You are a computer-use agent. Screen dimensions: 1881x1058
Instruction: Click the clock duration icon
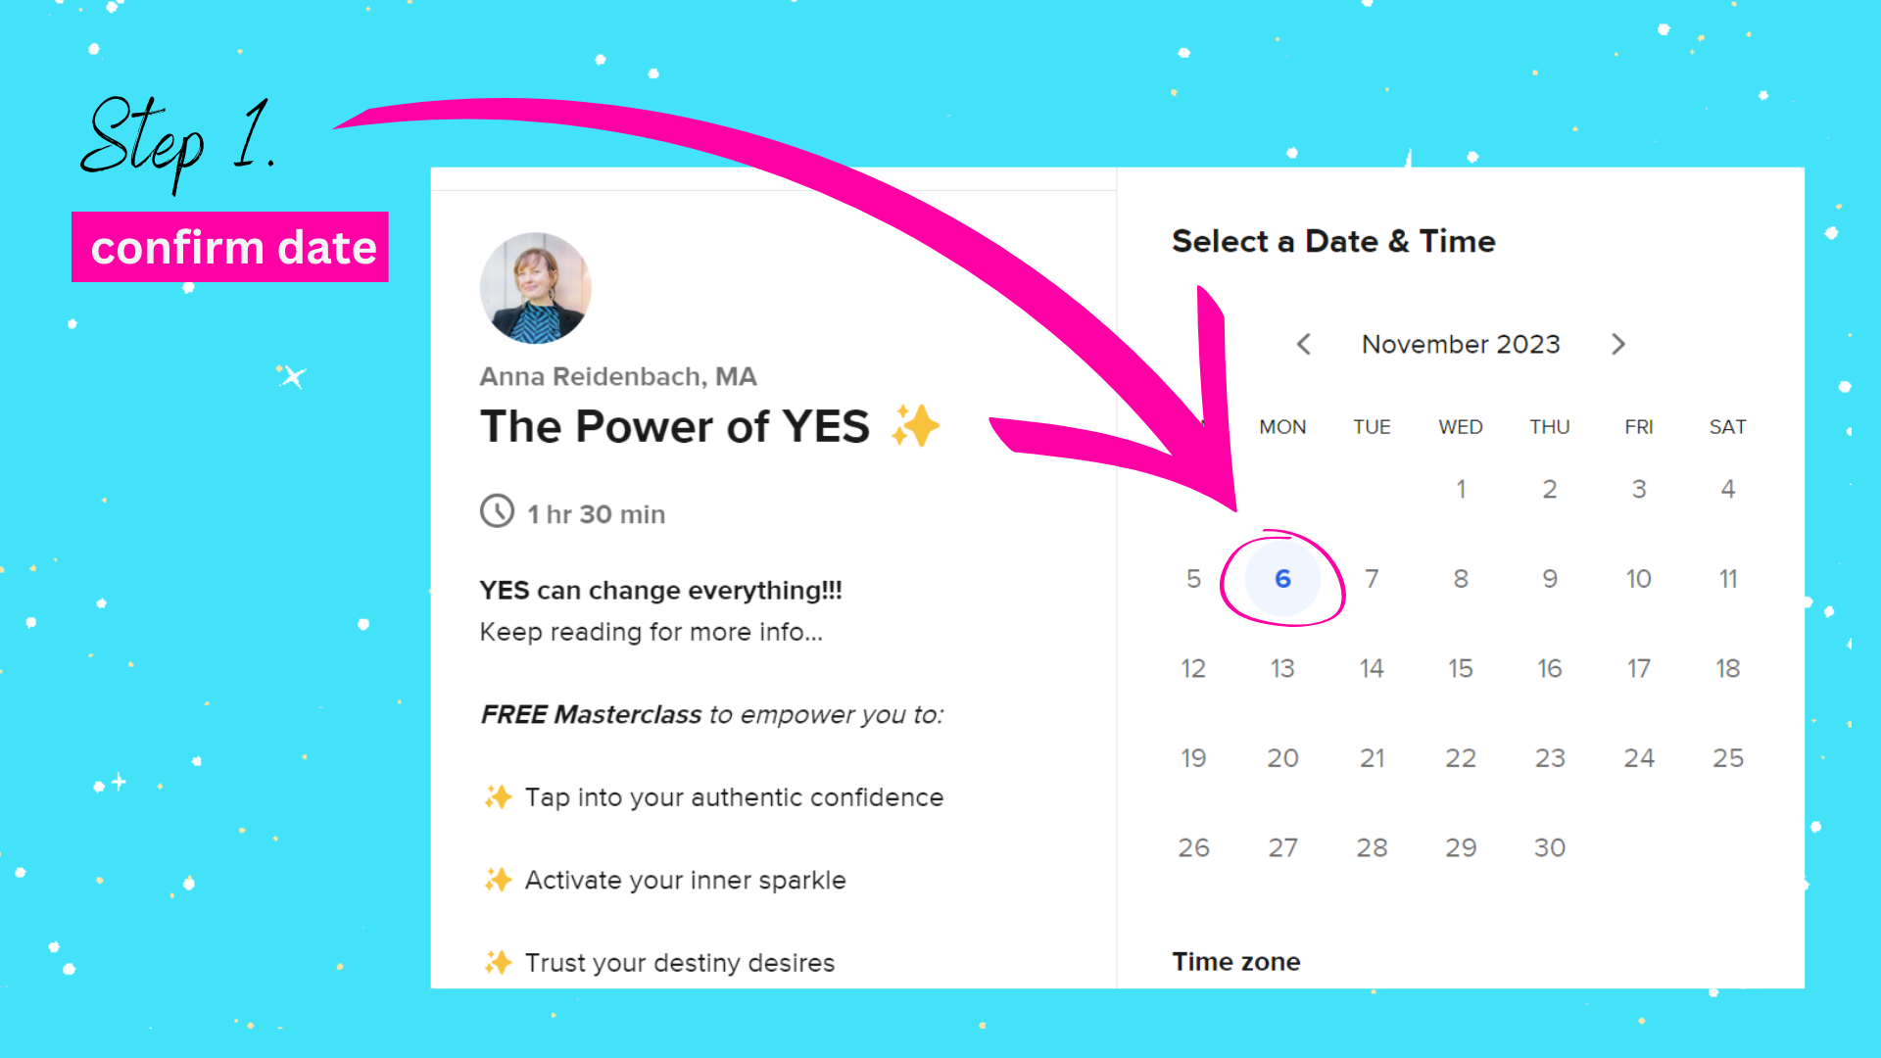(x=498, y=511)
